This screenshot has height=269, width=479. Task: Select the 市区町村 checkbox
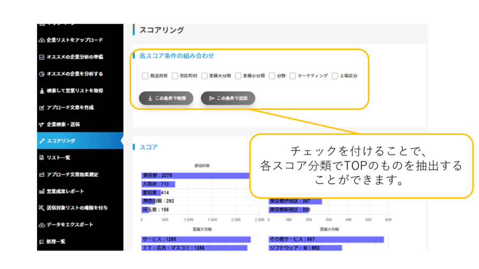coord(175,76)
